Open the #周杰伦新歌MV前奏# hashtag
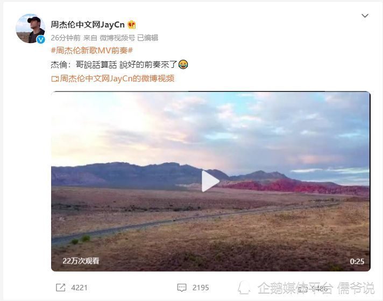383x301 pixels. 92,51
